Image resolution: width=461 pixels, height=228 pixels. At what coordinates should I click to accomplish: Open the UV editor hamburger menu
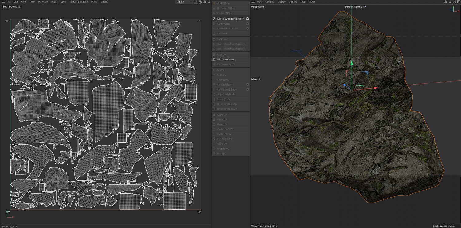tap(3, 2)
